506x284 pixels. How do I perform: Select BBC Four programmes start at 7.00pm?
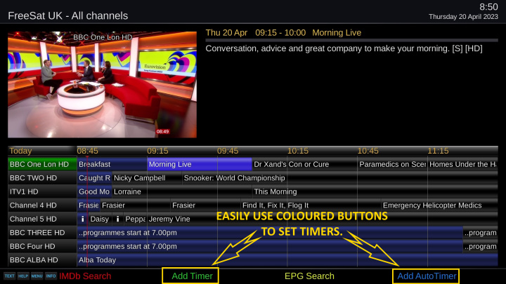270,246
